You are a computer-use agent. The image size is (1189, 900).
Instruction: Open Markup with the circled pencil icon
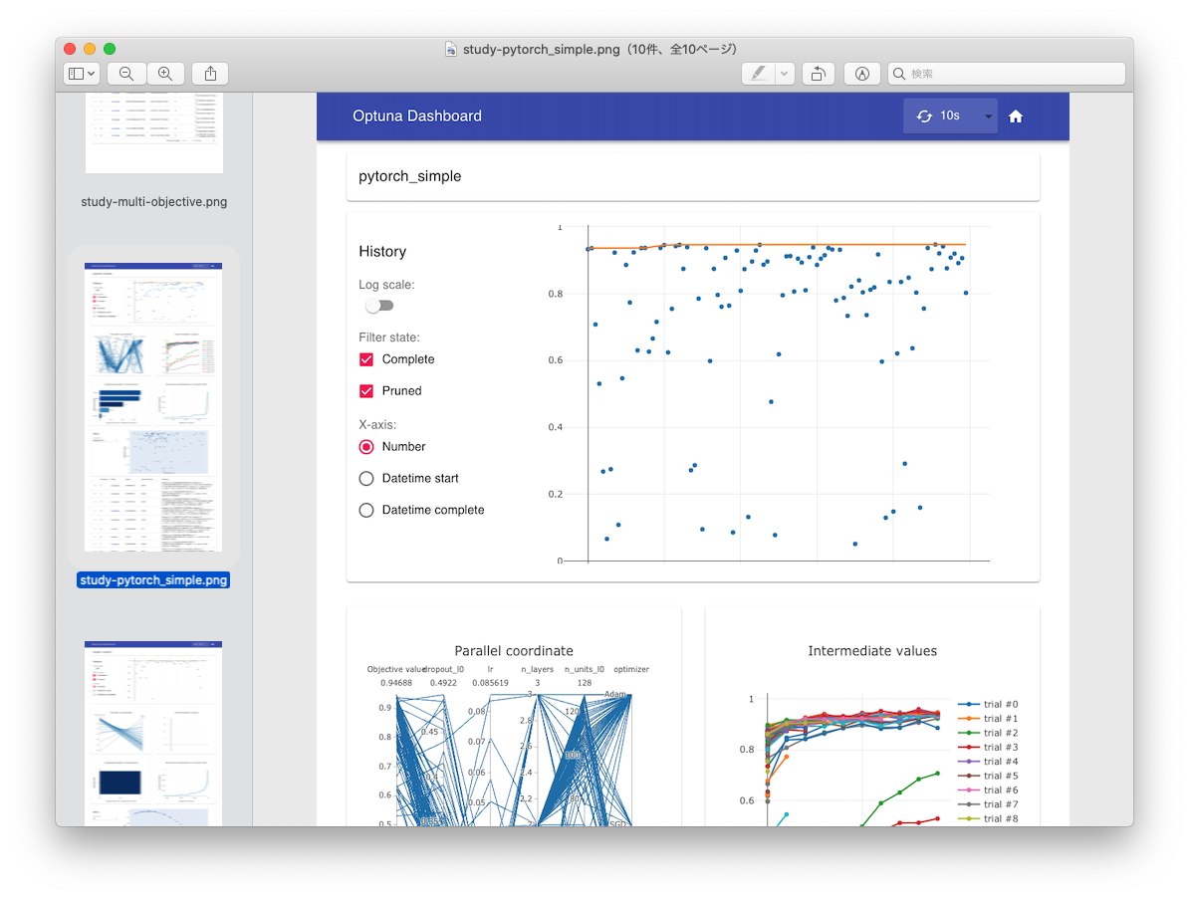[x=861, y=73]
